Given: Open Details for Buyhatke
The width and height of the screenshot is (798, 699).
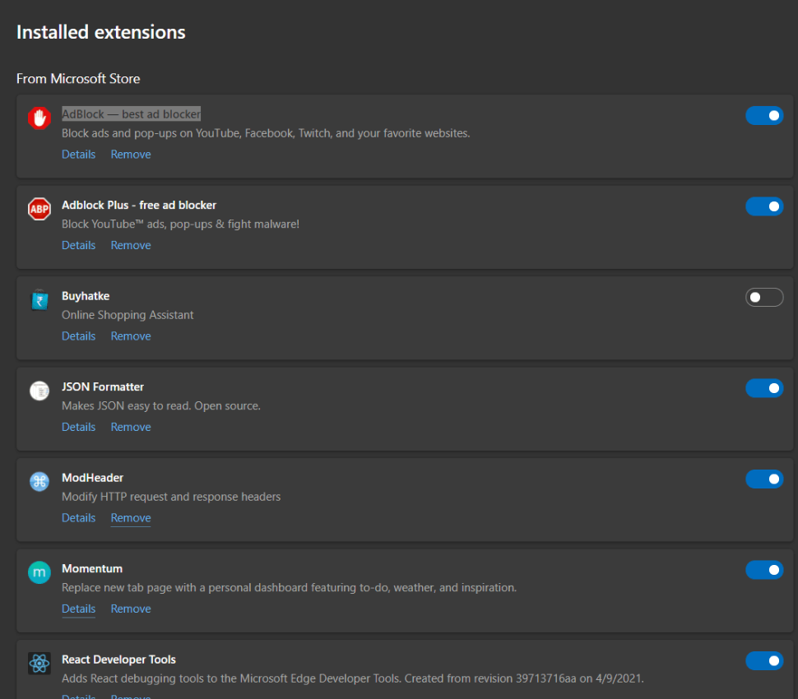Looking at the screenshot, I should pos(78,336).
